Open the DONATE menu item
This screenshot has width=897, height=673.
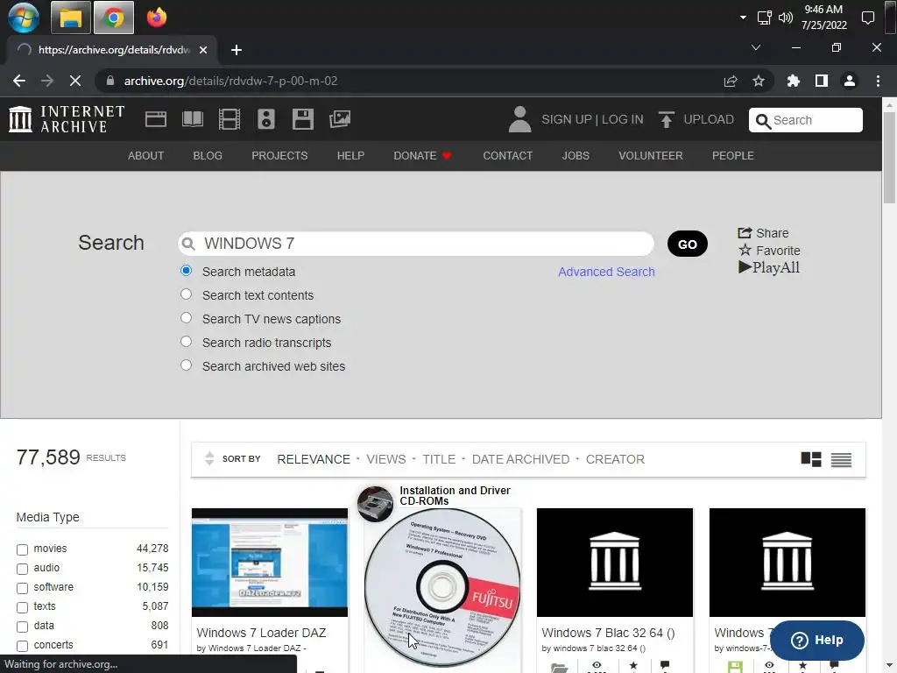click(422, 156)
